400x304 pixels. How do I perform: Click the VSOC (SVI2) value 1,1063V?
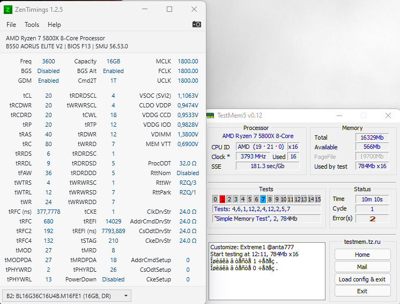(x=188, y=96)
